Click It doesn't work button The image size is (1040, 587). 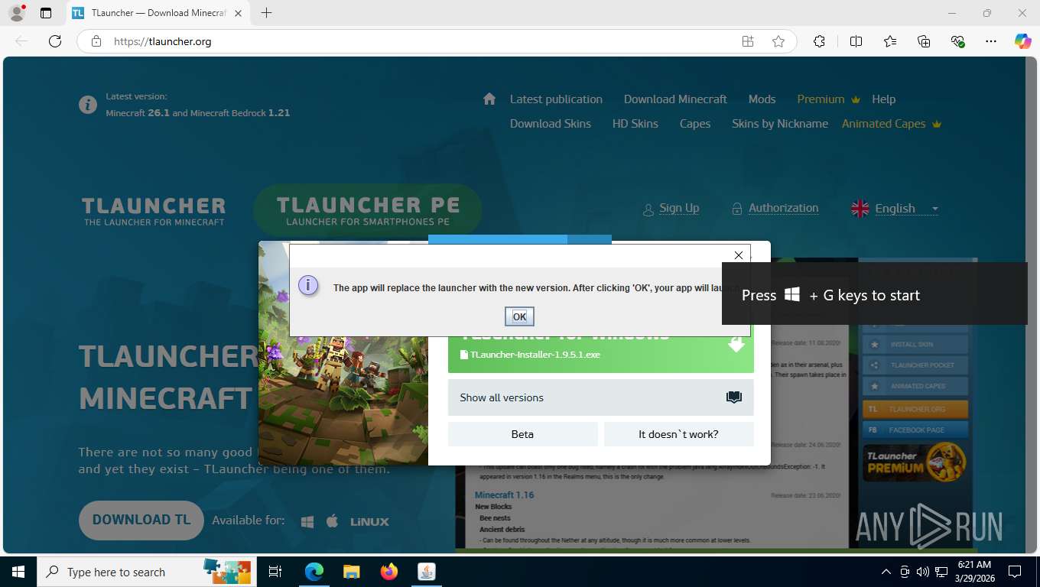click(678, 434)
